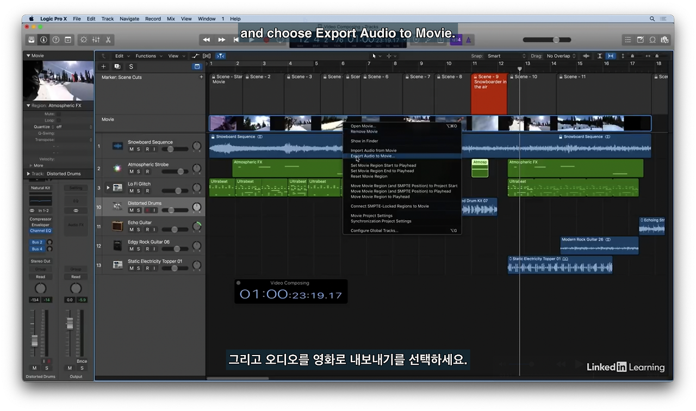
Task: Open the Smart Controls icon
Action: click(x=83, y=40)
